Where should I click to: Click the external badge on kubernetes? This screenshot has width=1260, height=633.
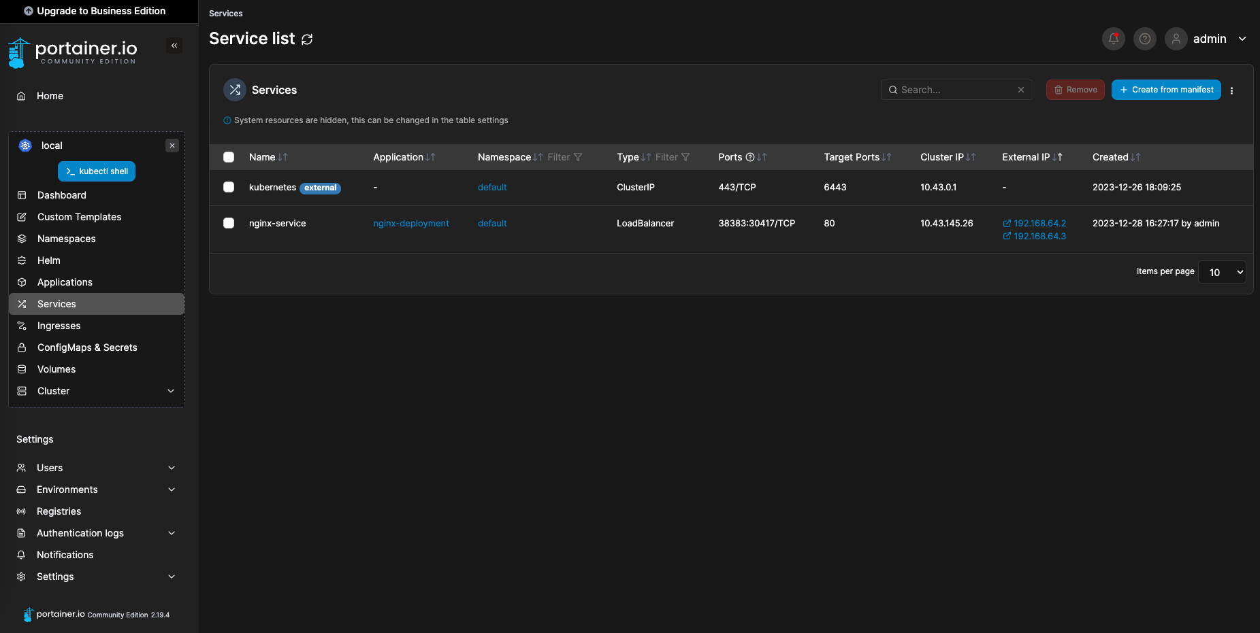320,188
